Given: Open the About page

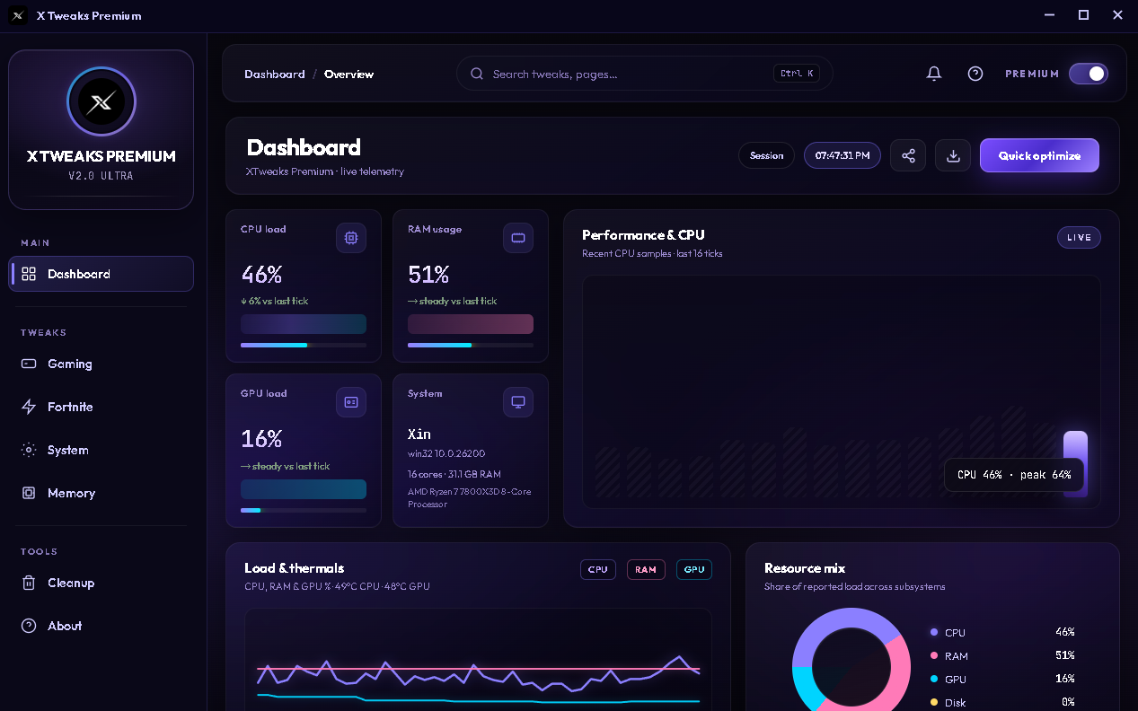Looking at the screenshot, I should coord(101,626).
